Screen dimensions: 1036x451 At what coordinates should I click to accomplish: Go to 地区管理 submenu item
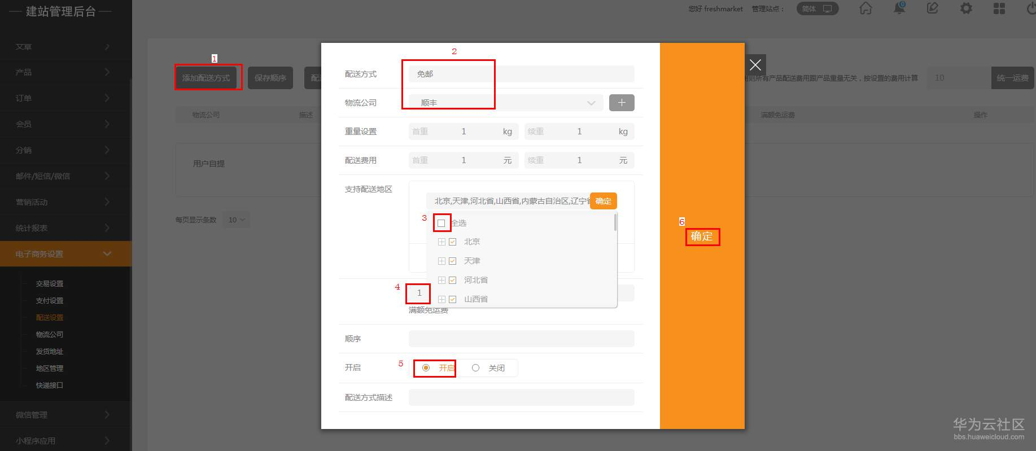click(50, 369)
